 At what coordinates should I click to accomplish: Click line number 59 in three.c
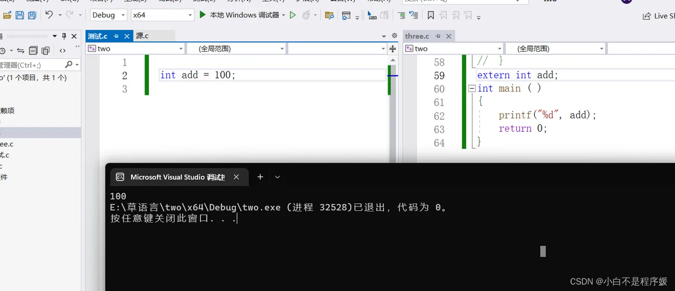(x=439, y=76)
